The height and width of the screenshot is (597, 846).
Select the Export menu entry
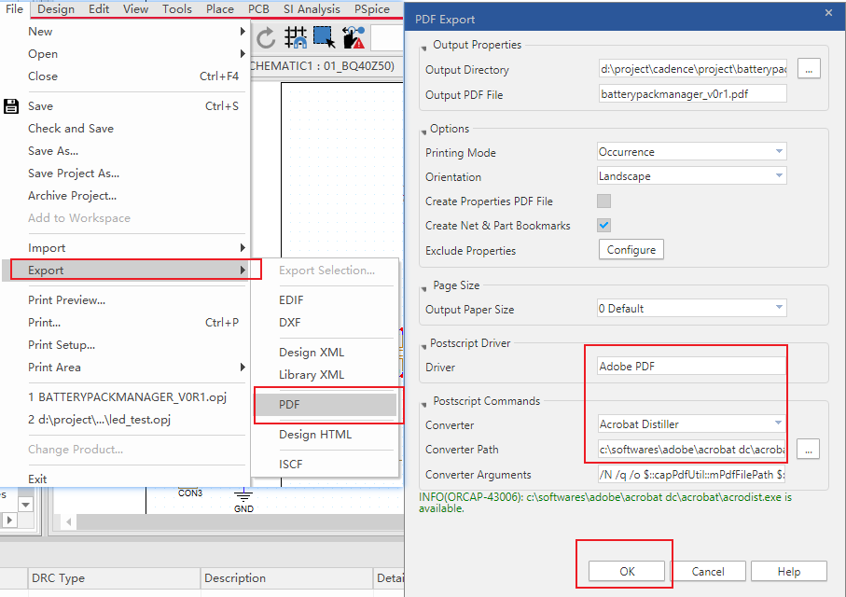tap(125, 271)
